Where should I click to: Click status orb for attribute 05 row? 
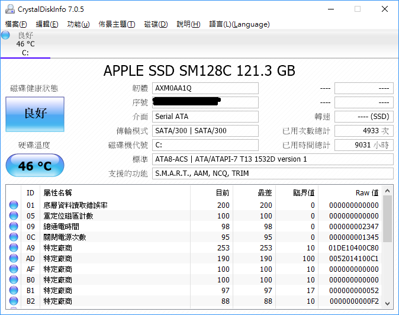14,216
